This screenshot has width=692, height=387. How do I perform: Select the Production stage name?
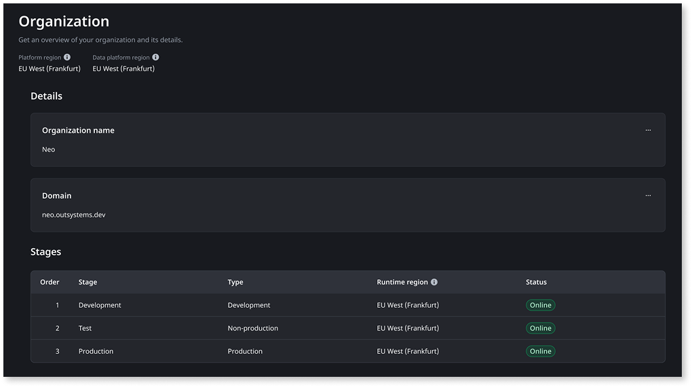pos(96,351)
